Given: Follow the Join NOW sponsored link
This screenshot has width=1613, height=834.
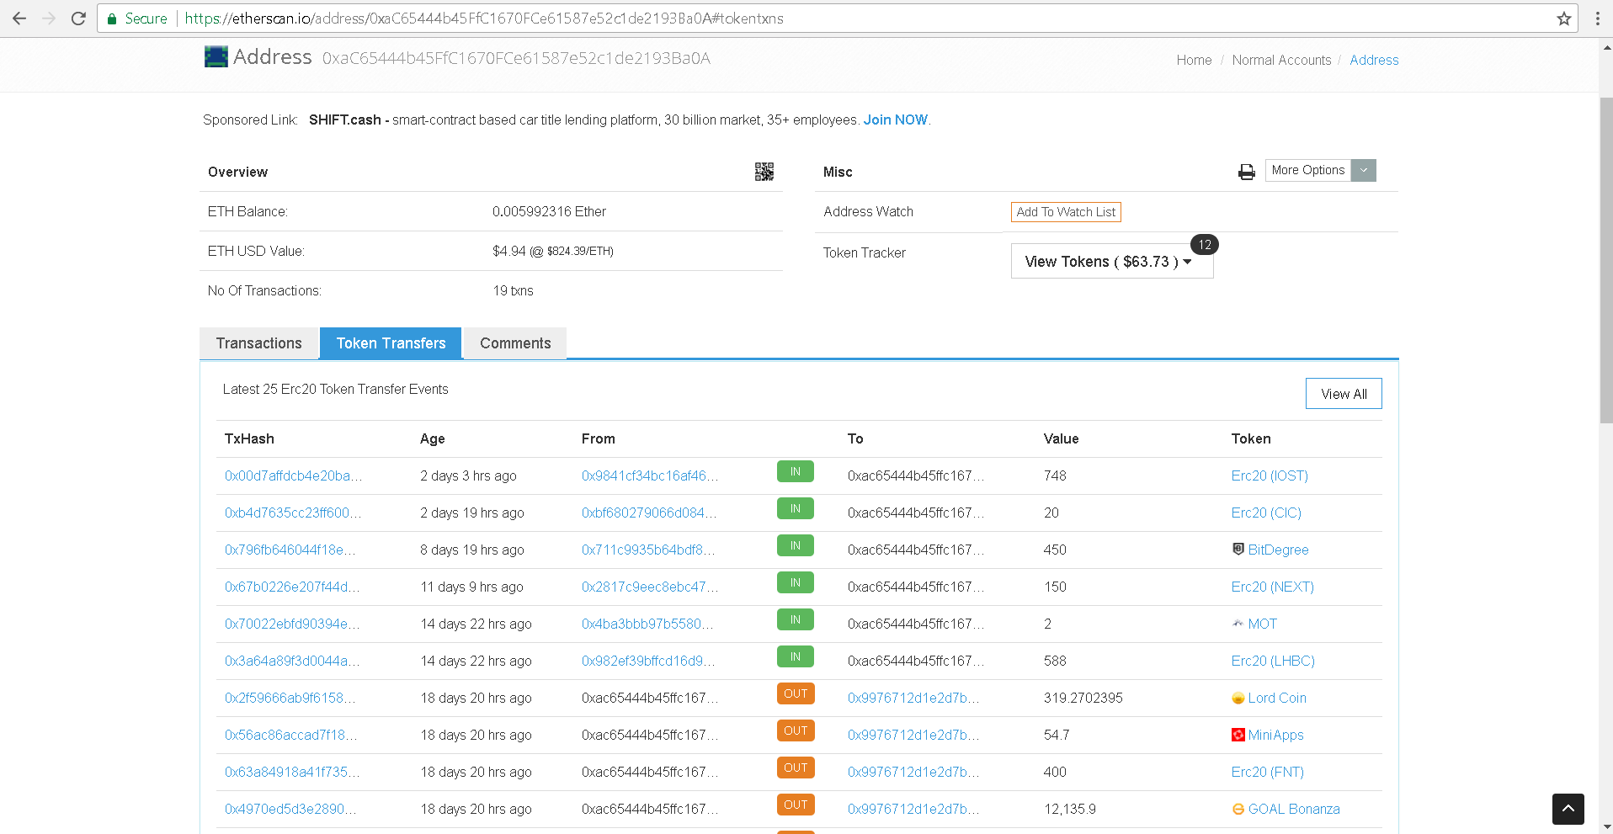Looking at the screenshot, I should (x=895, y=120).
